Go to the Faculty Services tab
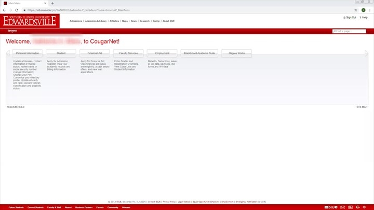 (128, 53)
